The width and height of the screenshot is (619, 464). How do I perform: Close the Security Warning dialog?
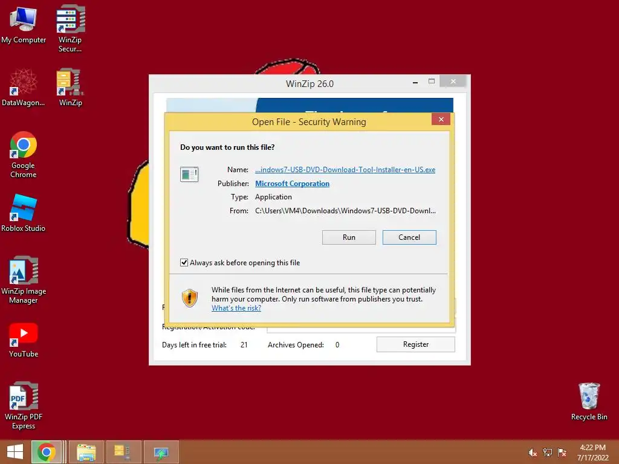[x=441, y=119]
